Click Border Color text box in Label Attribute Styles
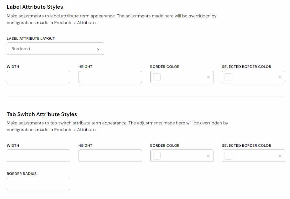 (x=183, y=77)
